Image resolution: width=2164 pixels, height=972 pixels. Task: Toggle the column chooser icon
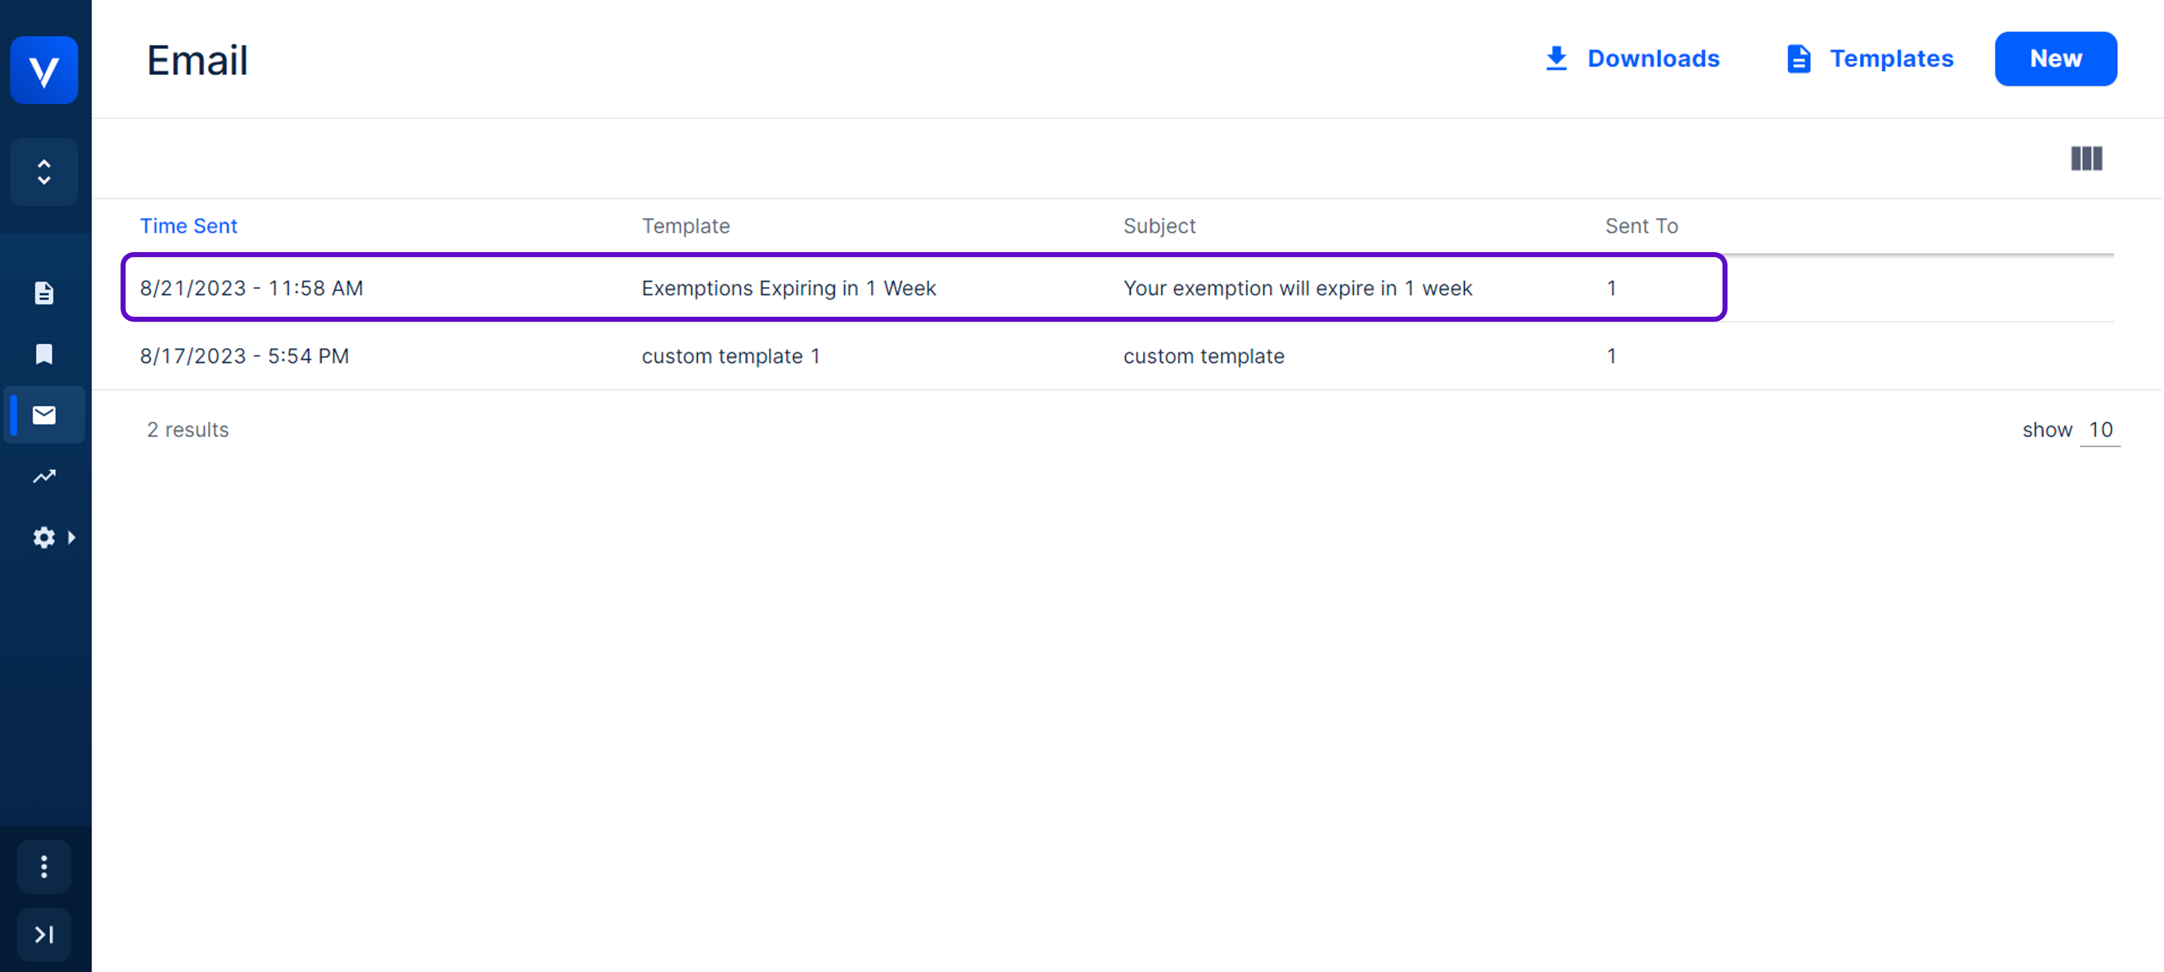click(x=2086, y=158)
